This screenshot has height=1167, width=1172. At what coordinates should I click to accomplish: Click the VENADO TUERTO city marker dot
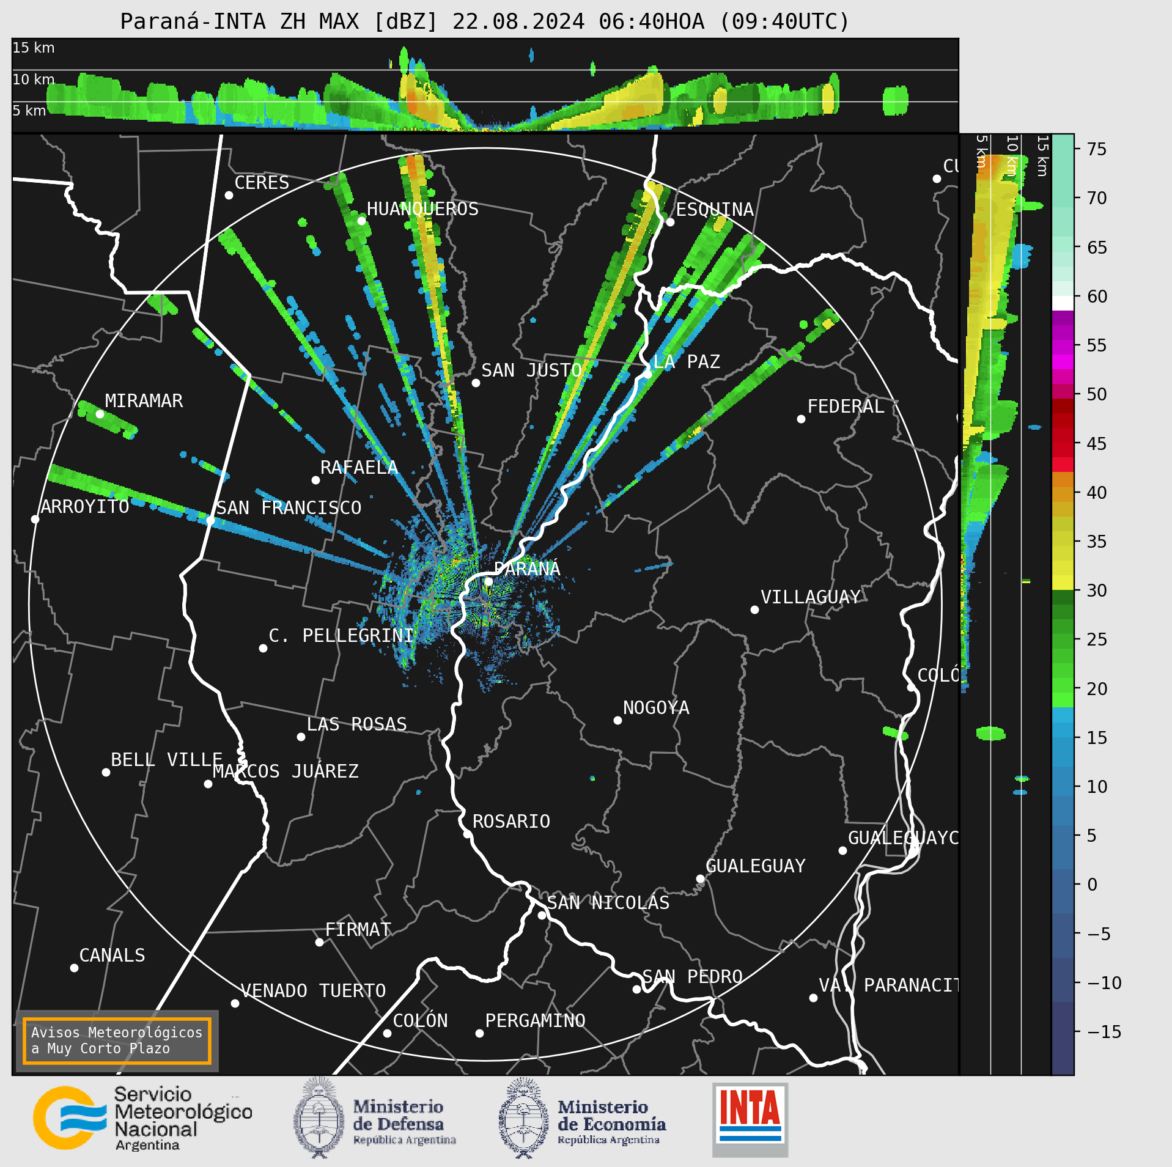[235, 1003]
